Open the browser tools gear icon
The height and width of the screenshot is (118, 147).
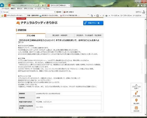click(144, 5)
